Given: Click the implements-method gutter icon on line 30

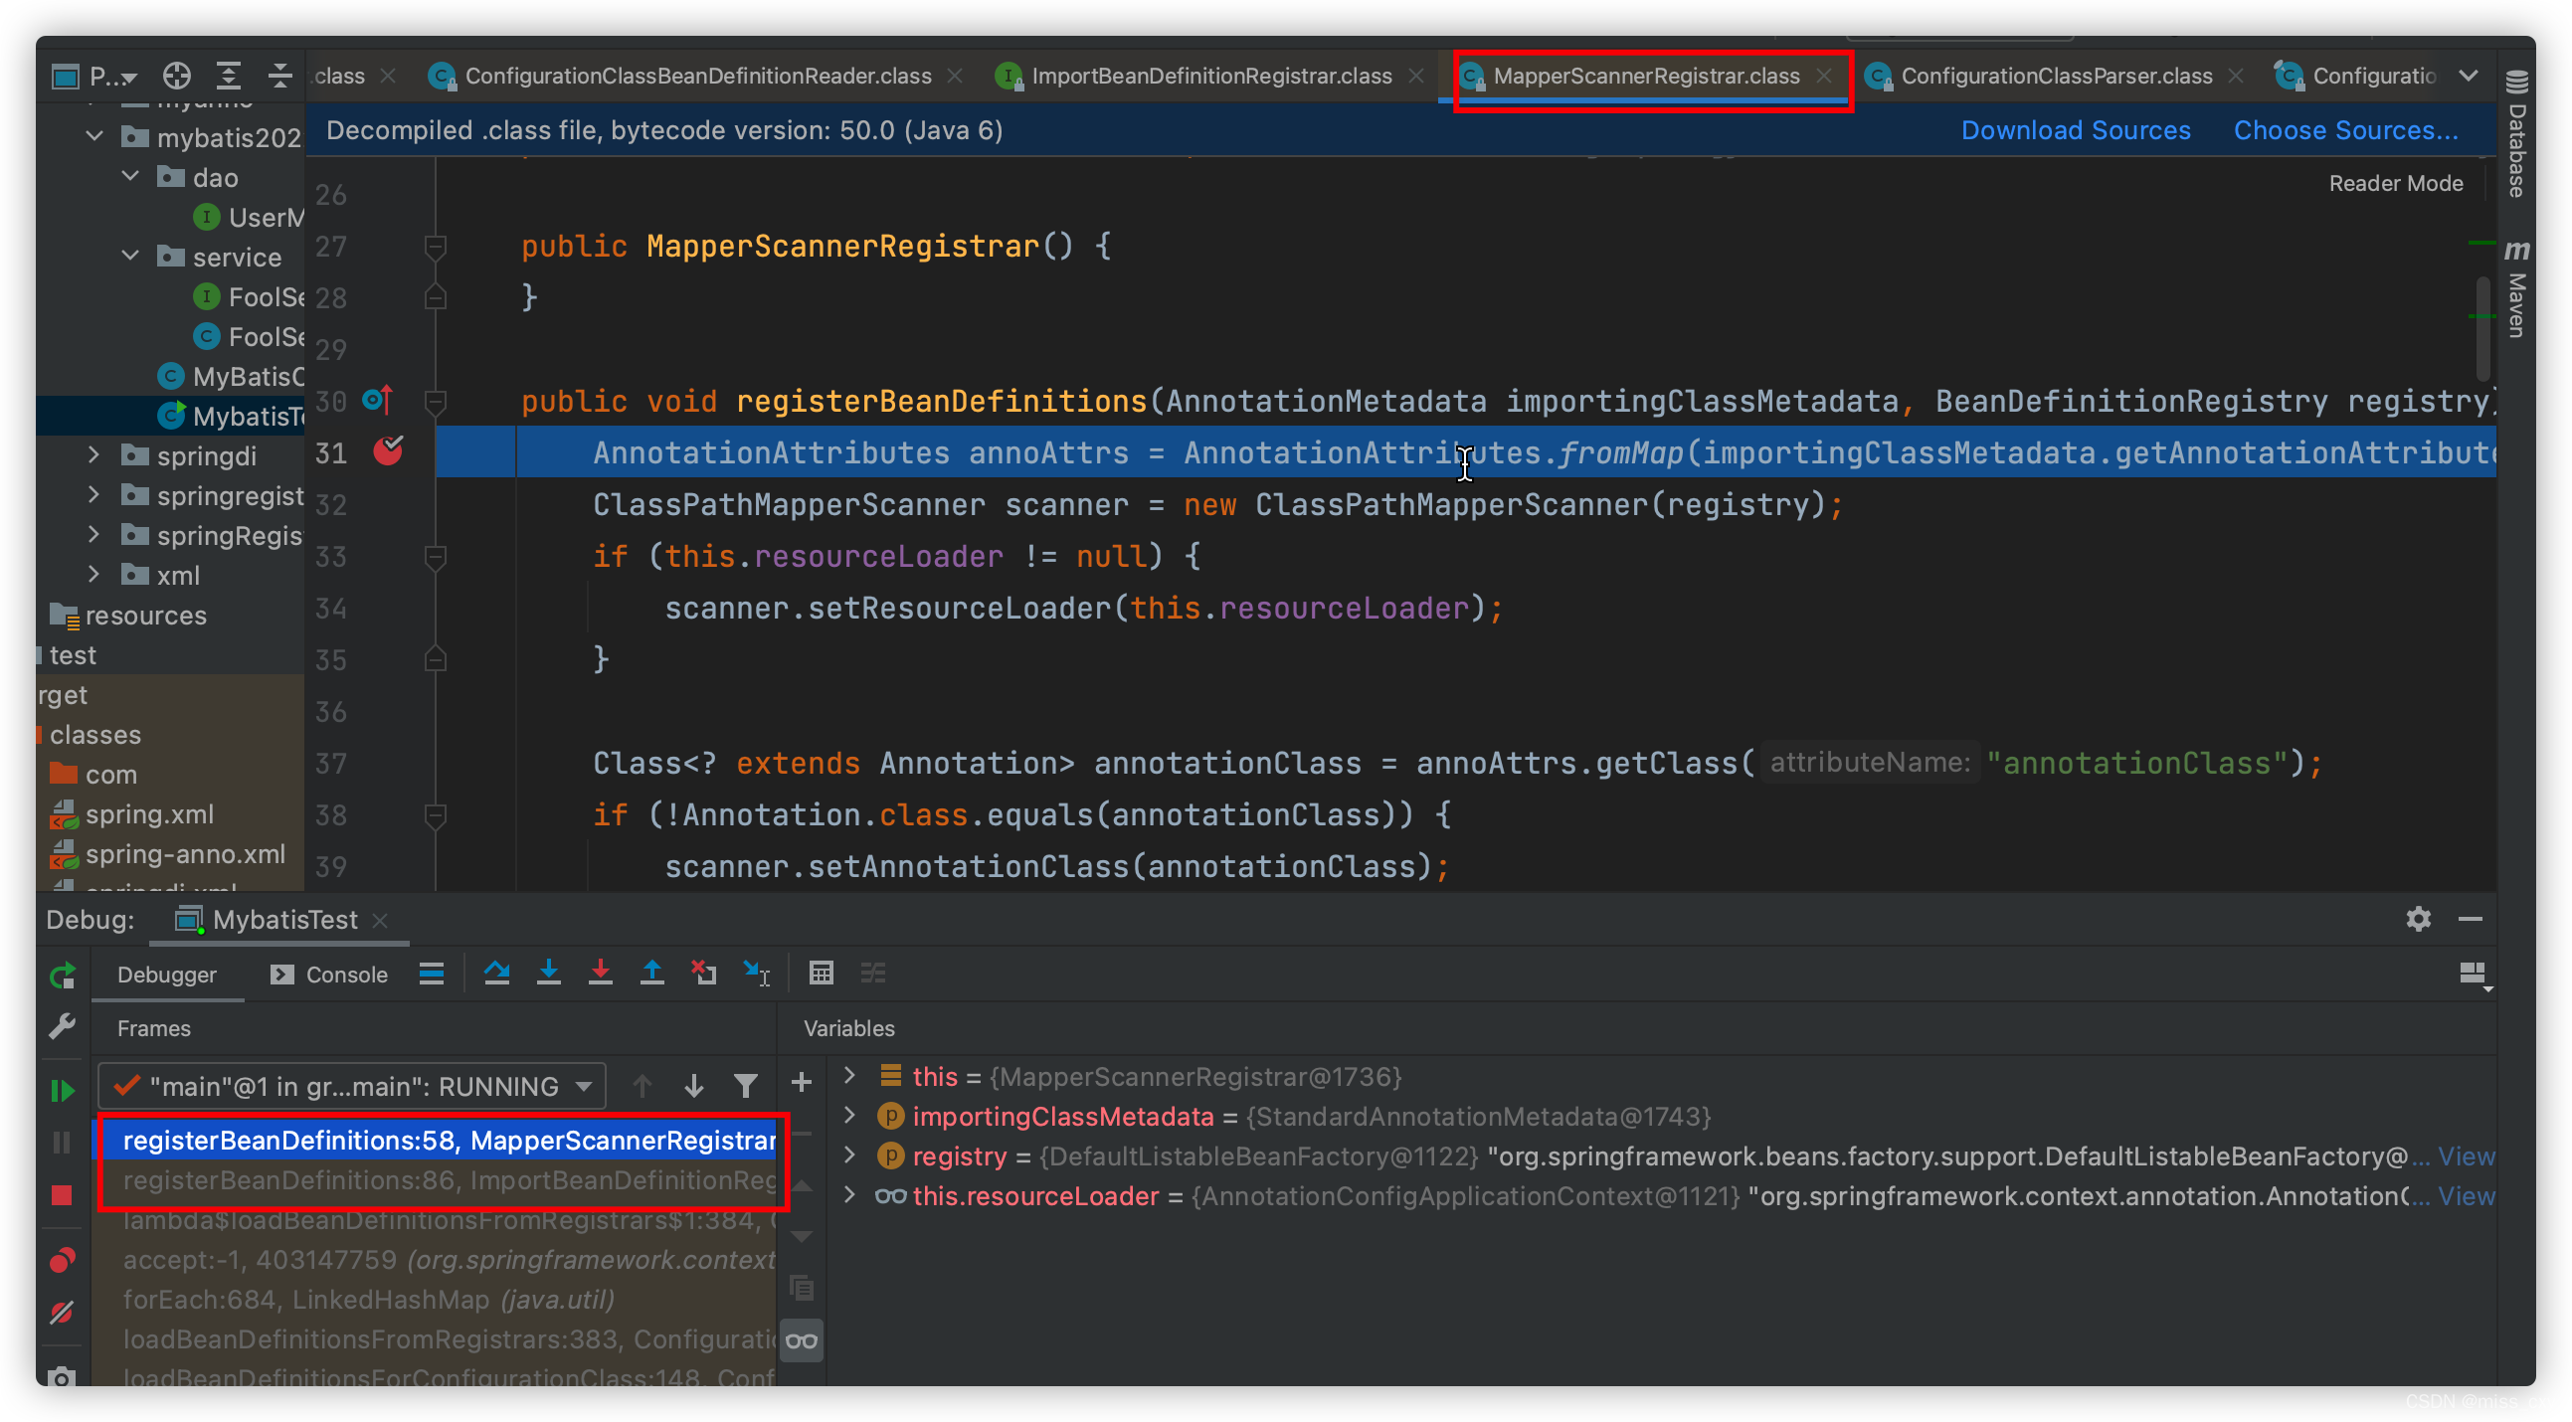Looking at the screenshot, I should [x=377, y=401].
